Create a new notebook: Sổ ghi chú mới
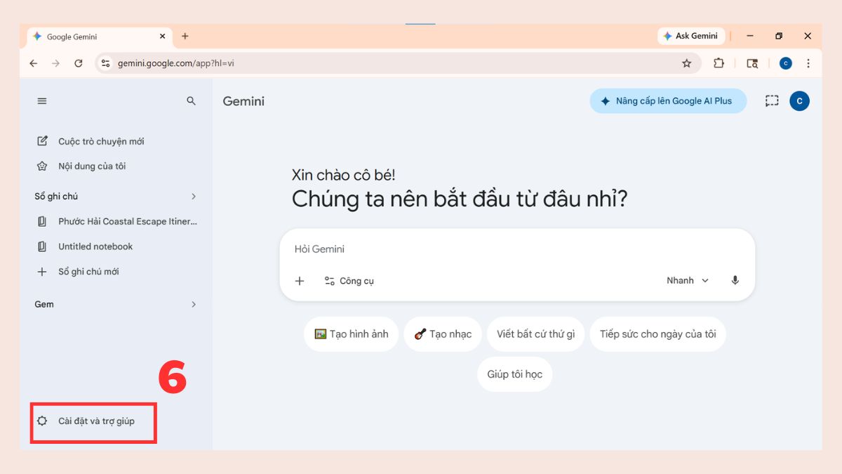 click(x=78, y=272)
